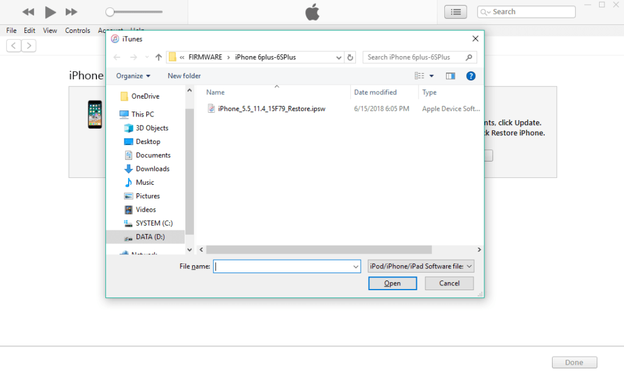Screen dimensions: 624x378
Task: Open the Controls menu in iTunes
Action: (x=77, y=30)
